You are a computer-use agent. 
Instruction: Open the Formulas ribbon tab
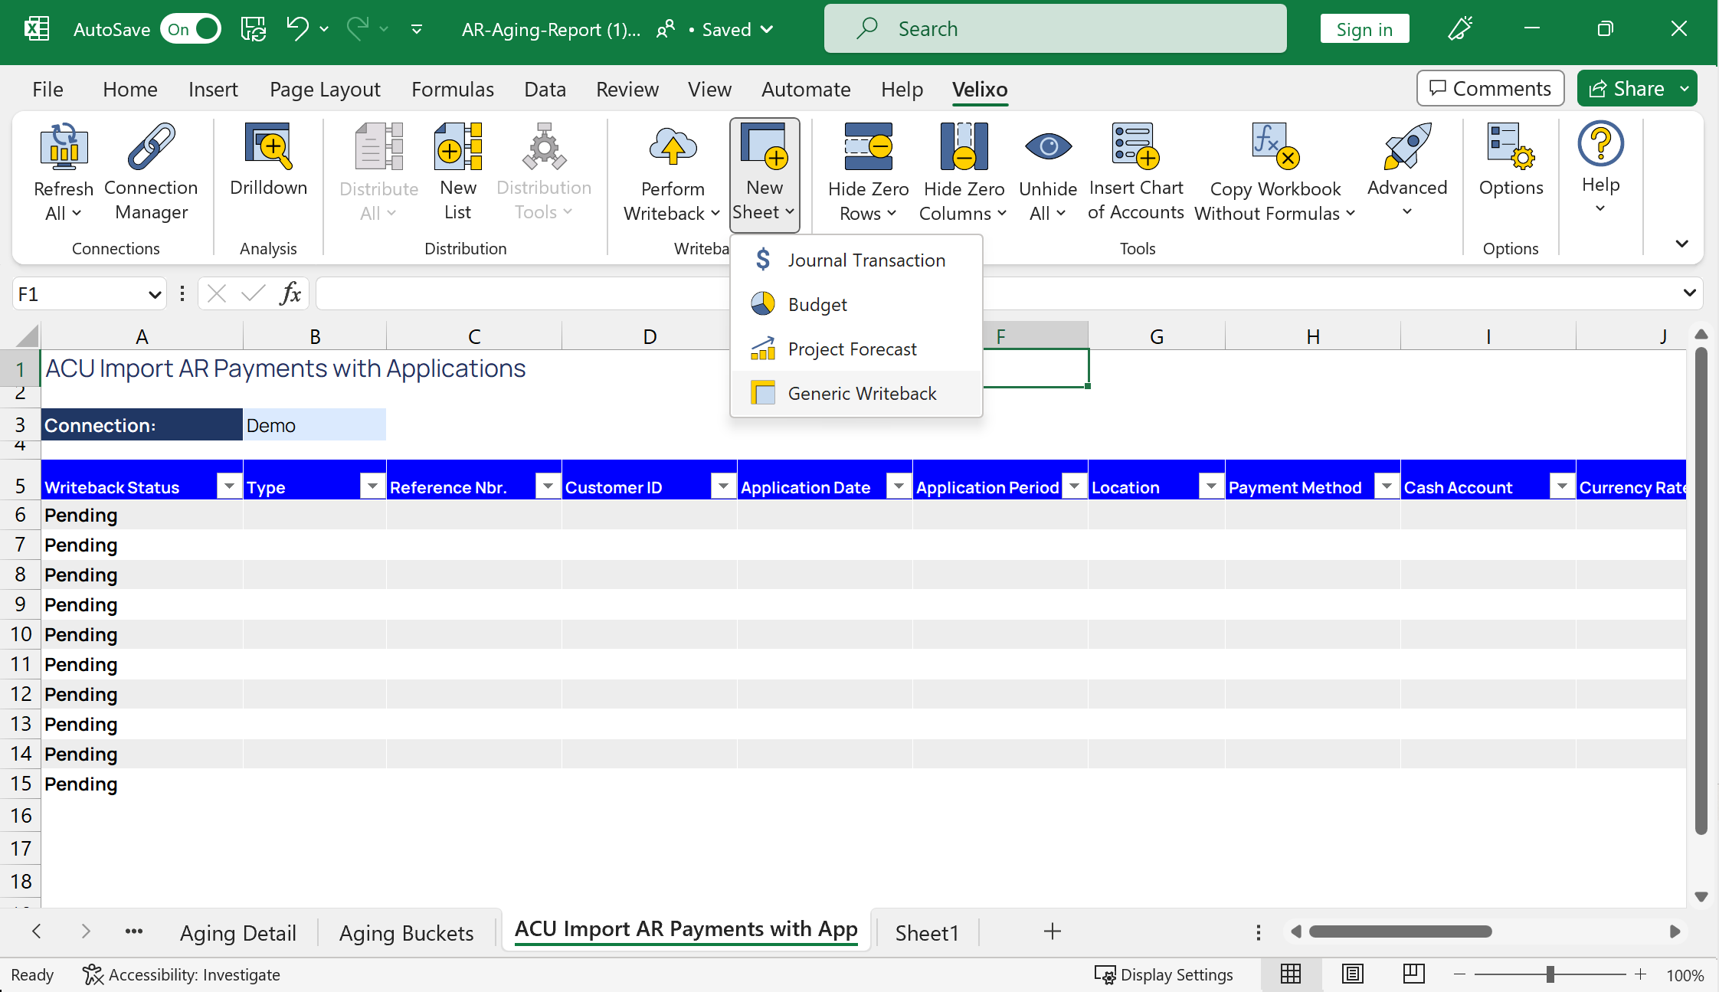452,89
